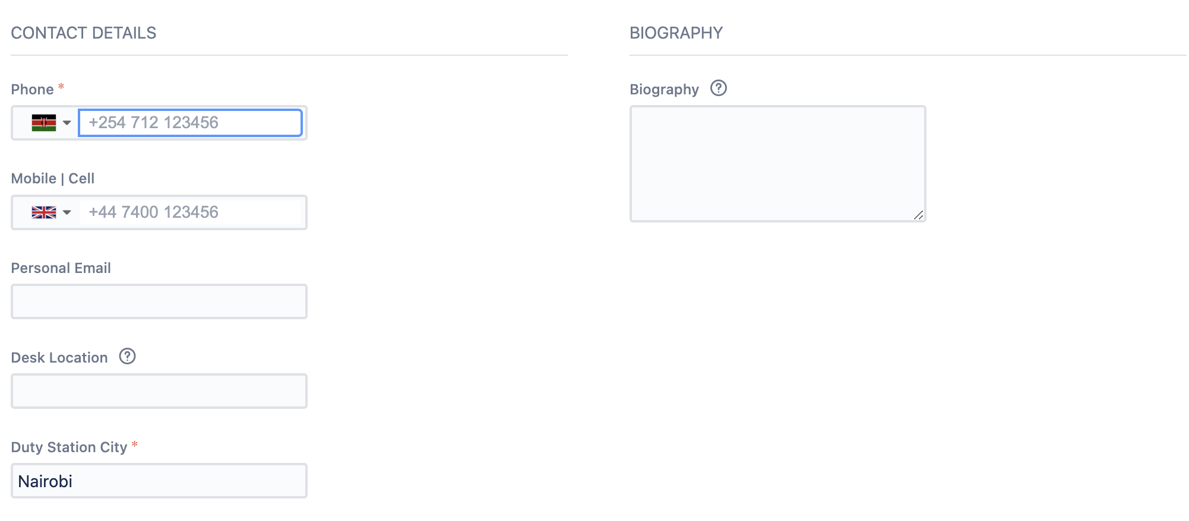1189x521 pixels.
Task: Click the Kenya flag in Phone field
Action: tap(44, 123)
